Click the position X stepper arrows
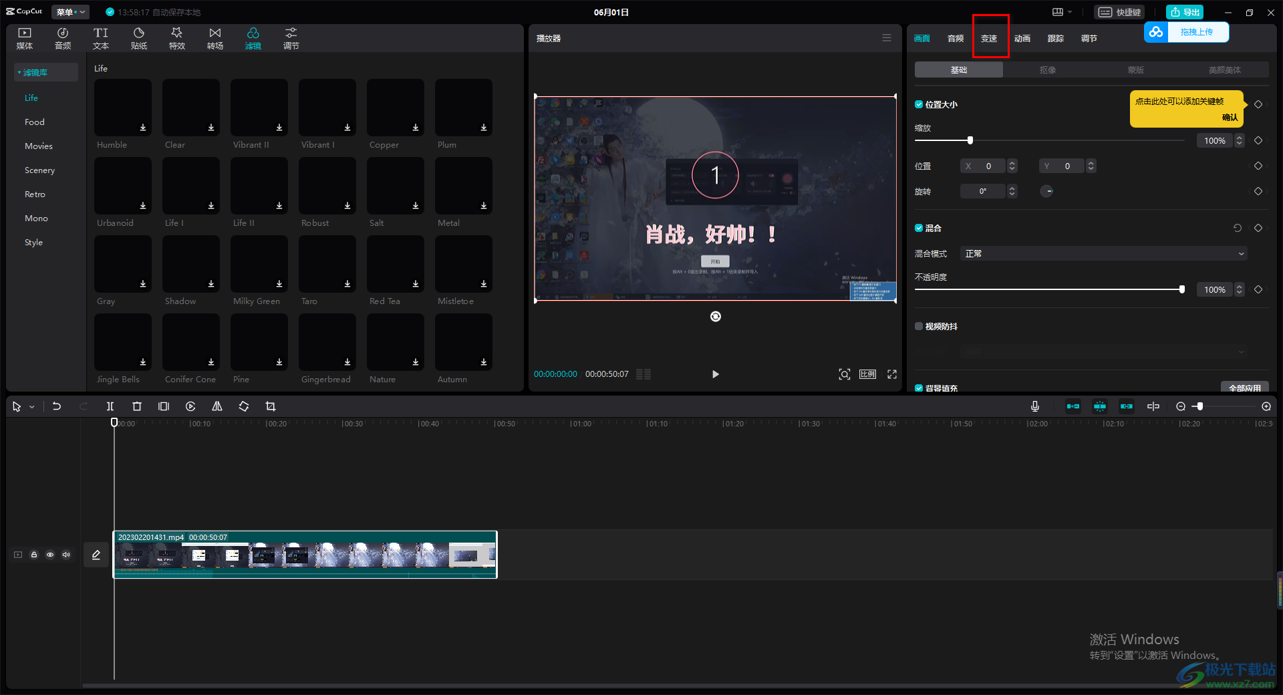 point(1012,166)
